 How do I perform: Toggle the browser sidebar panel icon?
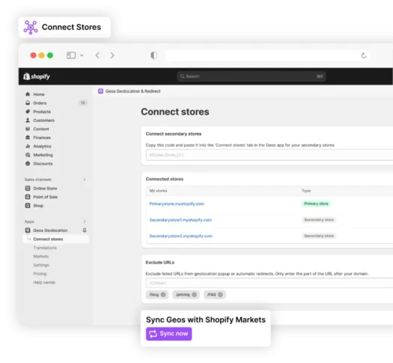(71, 55)
